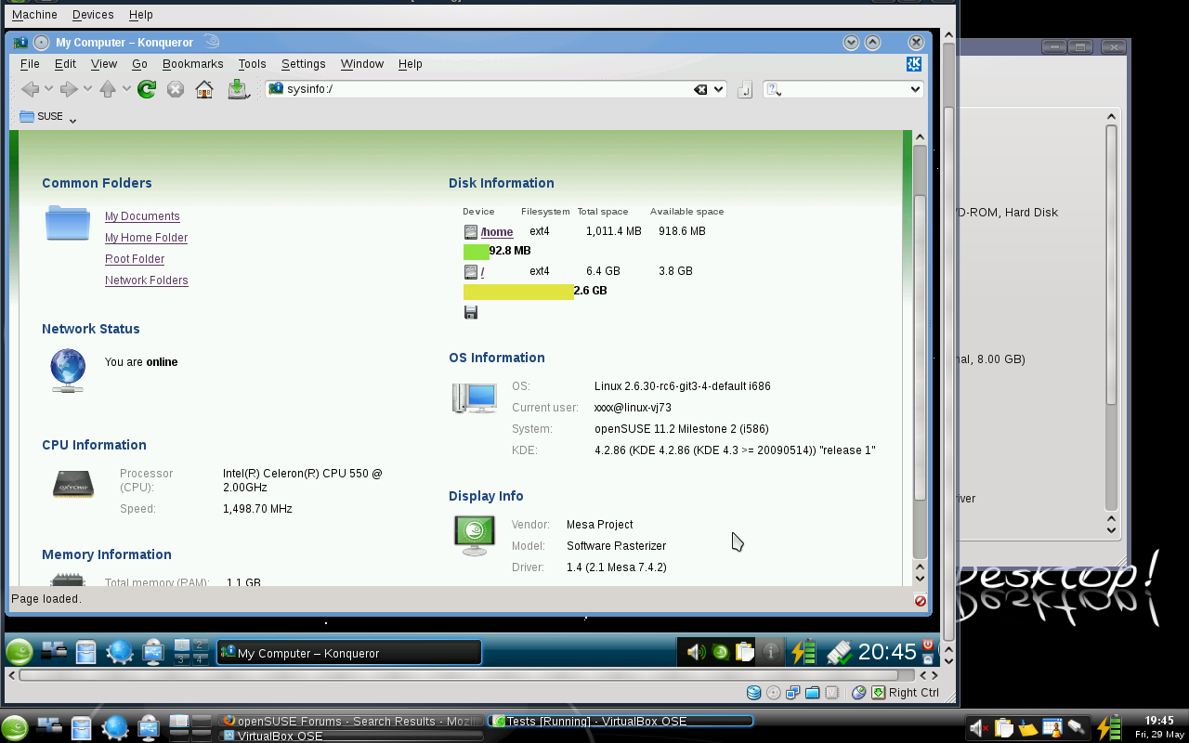Open VirtualBox Machine menu
The height and width of the screenshot is (743, 1189).
point(34,15)
